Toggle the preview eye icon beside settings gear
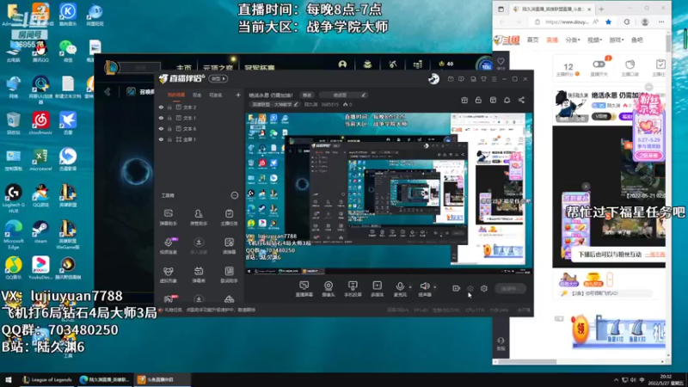Screen dimensions: 688x387 tap(470, 288)
